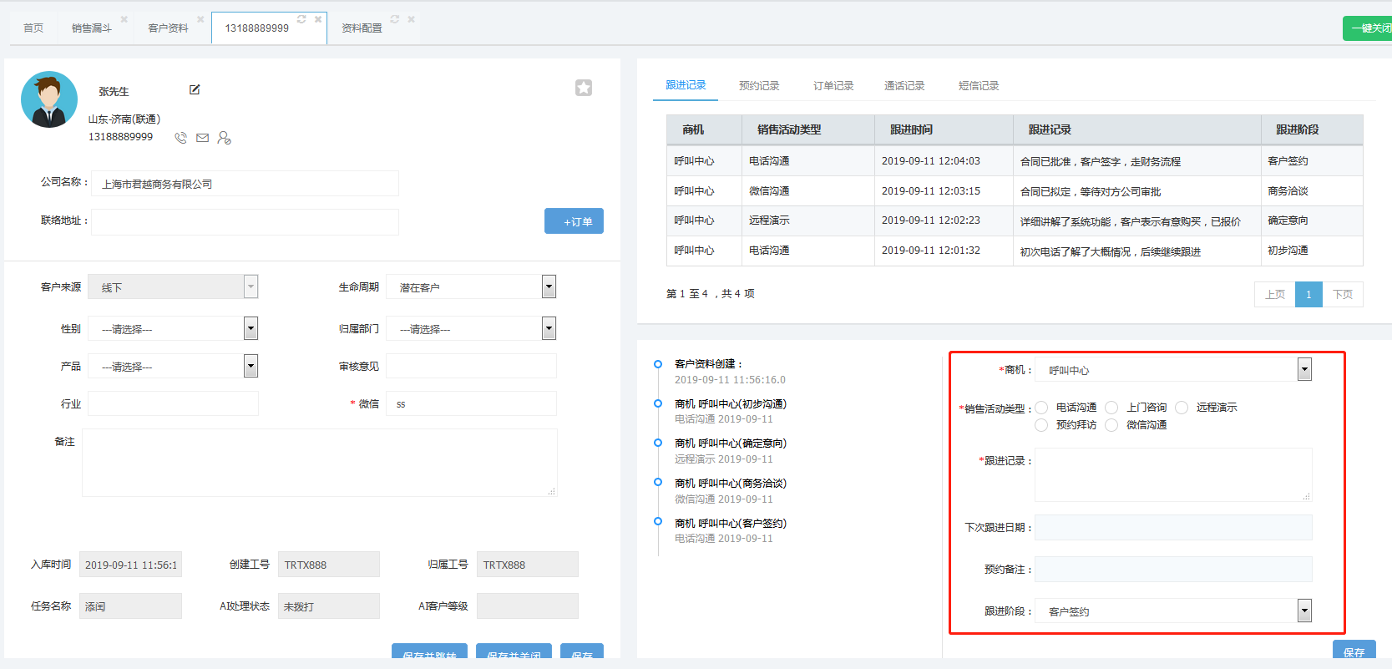Refresh the 13188889999 tab
Viewport: 1392px width, 669px height.
pyautogui.click(x=301, y=19)
